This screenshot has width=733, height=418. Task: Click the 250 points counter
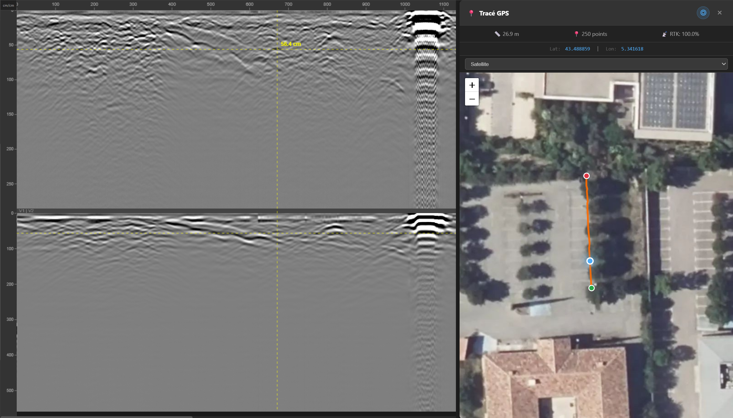pyautogui.click(x=594, y=34)
